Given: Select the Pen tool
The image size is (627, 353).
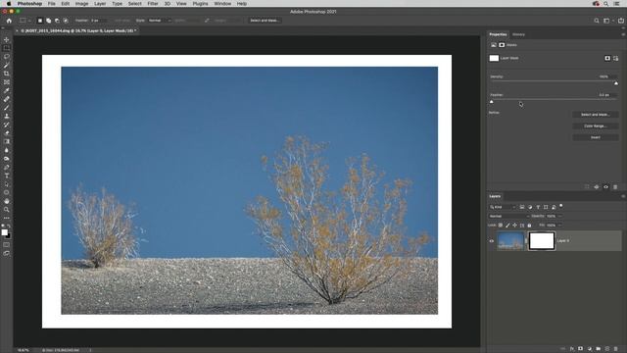Looking at the screenshot, I should (x=7, y=167).
